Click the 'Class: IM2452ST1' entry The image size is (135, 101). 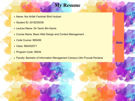[x=26, y=46]
